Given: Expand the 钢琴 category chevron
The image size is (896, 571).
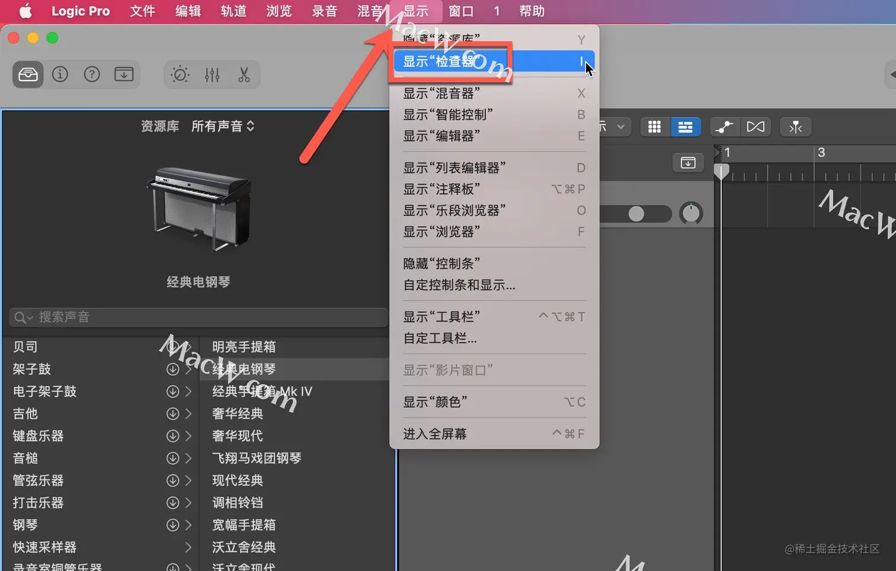Looking at the screenshot, I should coord(188,525).
